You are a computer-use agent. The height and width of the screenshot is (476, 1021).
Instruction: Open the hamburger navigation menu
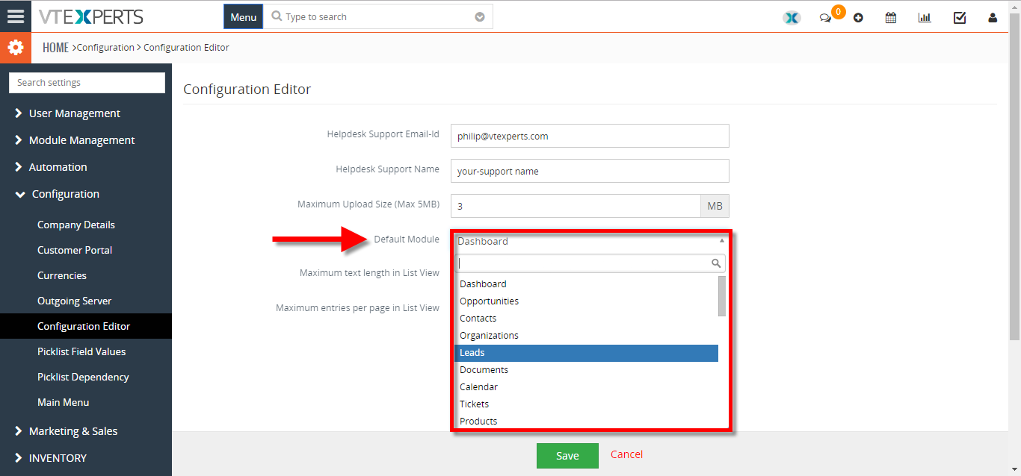(x=16, y=16)
